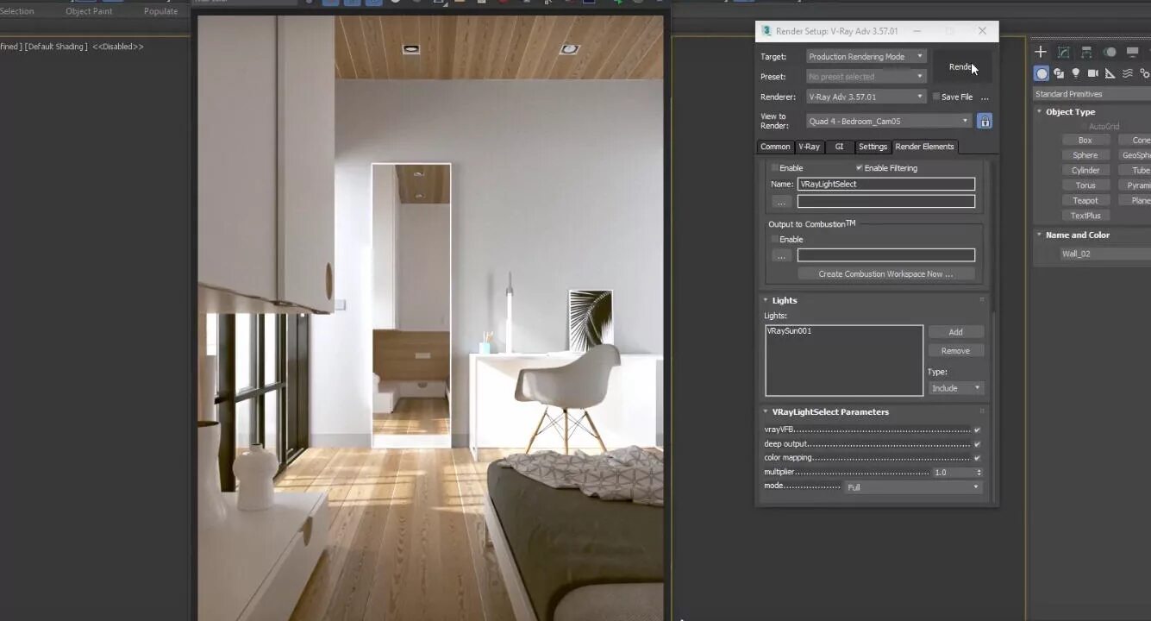Open the light select mode dropdown
The image size is (1151, 621).
(x=913, y=487)
